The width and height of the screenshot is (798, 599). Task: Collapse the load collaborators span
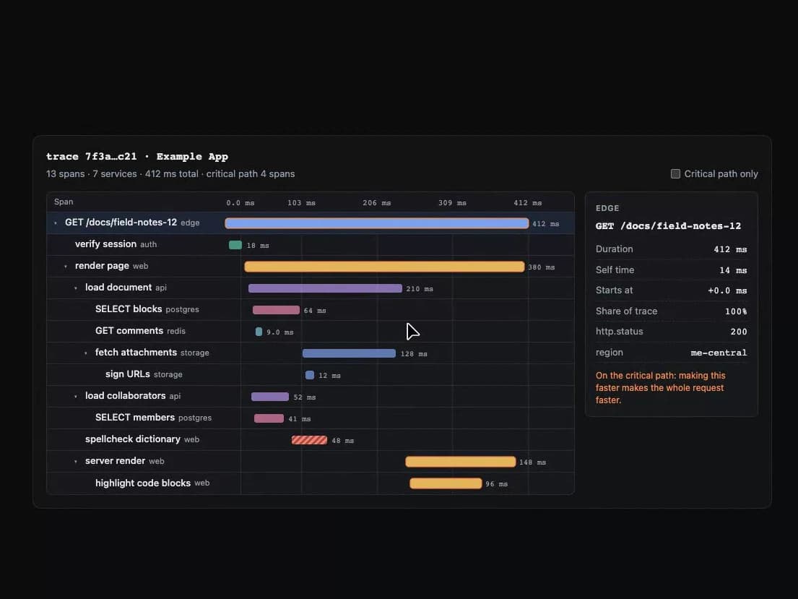[76, 396]
